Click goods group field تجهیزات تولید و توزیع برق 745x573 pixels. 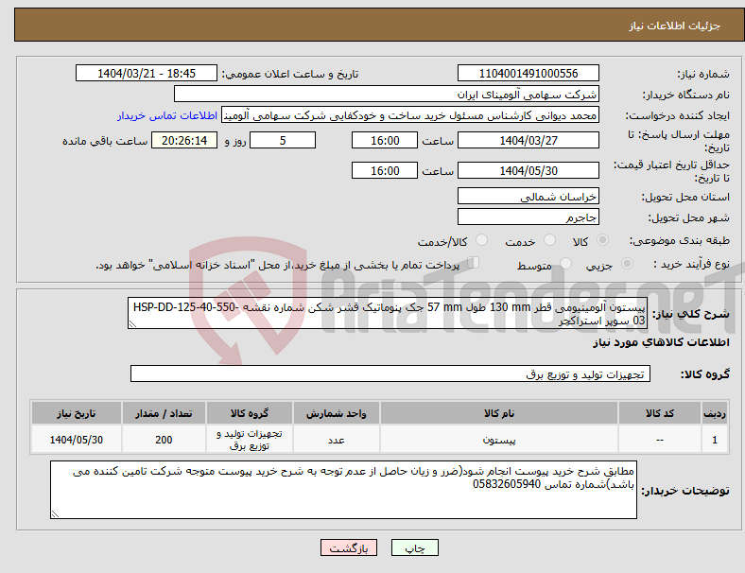(x=390, y=373)
